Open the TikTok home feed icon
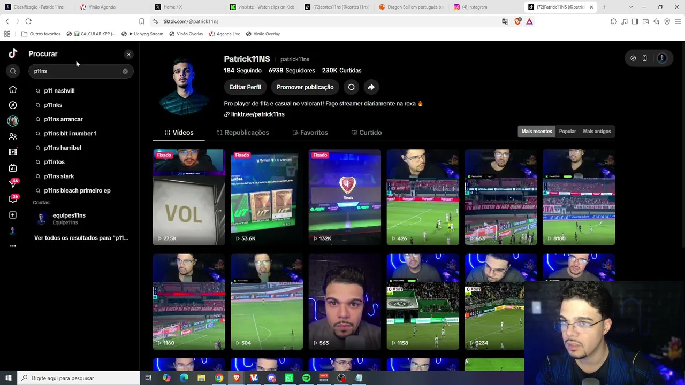 click(x=13, y=89)
